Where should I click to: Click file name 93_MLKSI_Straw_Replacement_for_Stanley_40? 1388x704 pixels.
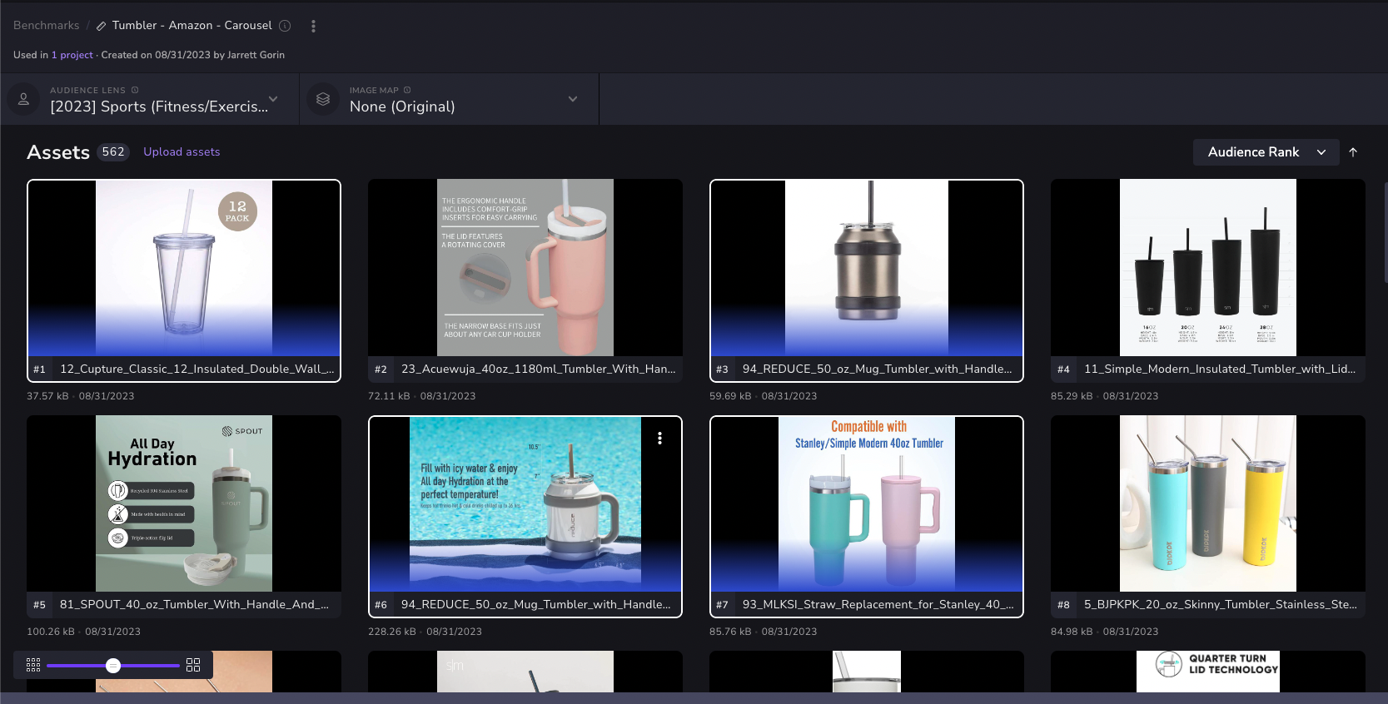[878, 605]
